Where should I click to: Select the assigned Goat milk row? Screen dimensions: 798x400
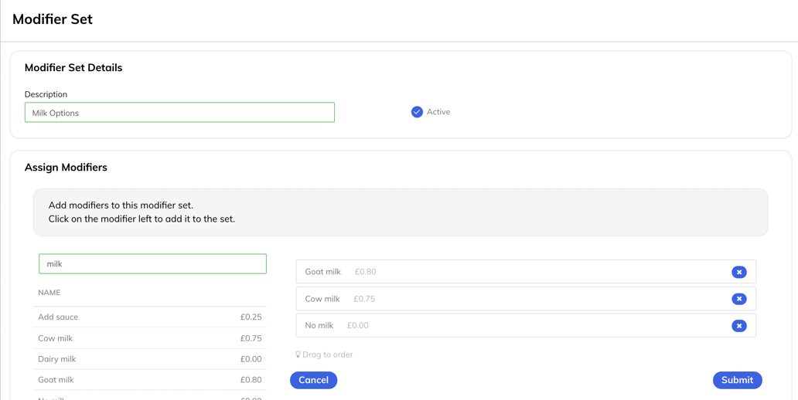coord(510,272)
